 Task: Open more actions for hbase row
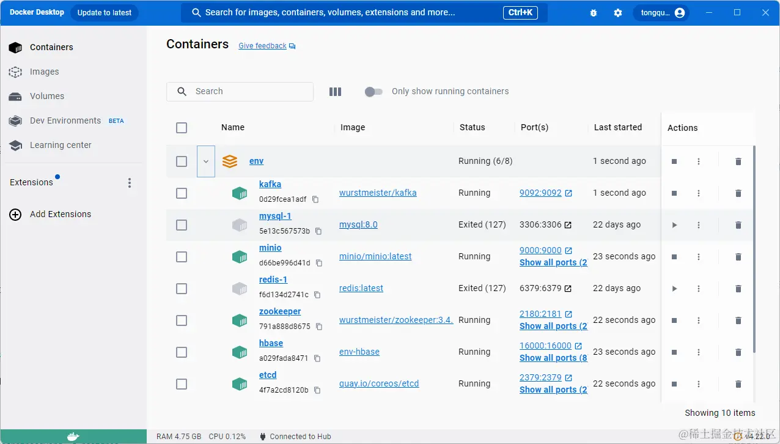699,352
